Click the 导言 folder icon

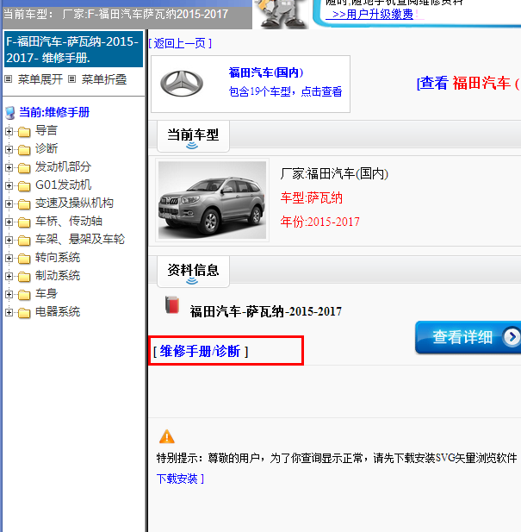point(24,132)
